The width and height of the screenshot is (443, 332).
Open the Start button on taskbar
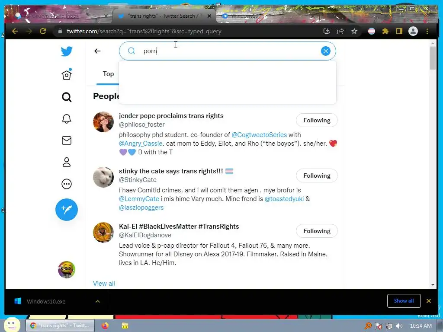(x=11, y=324)
